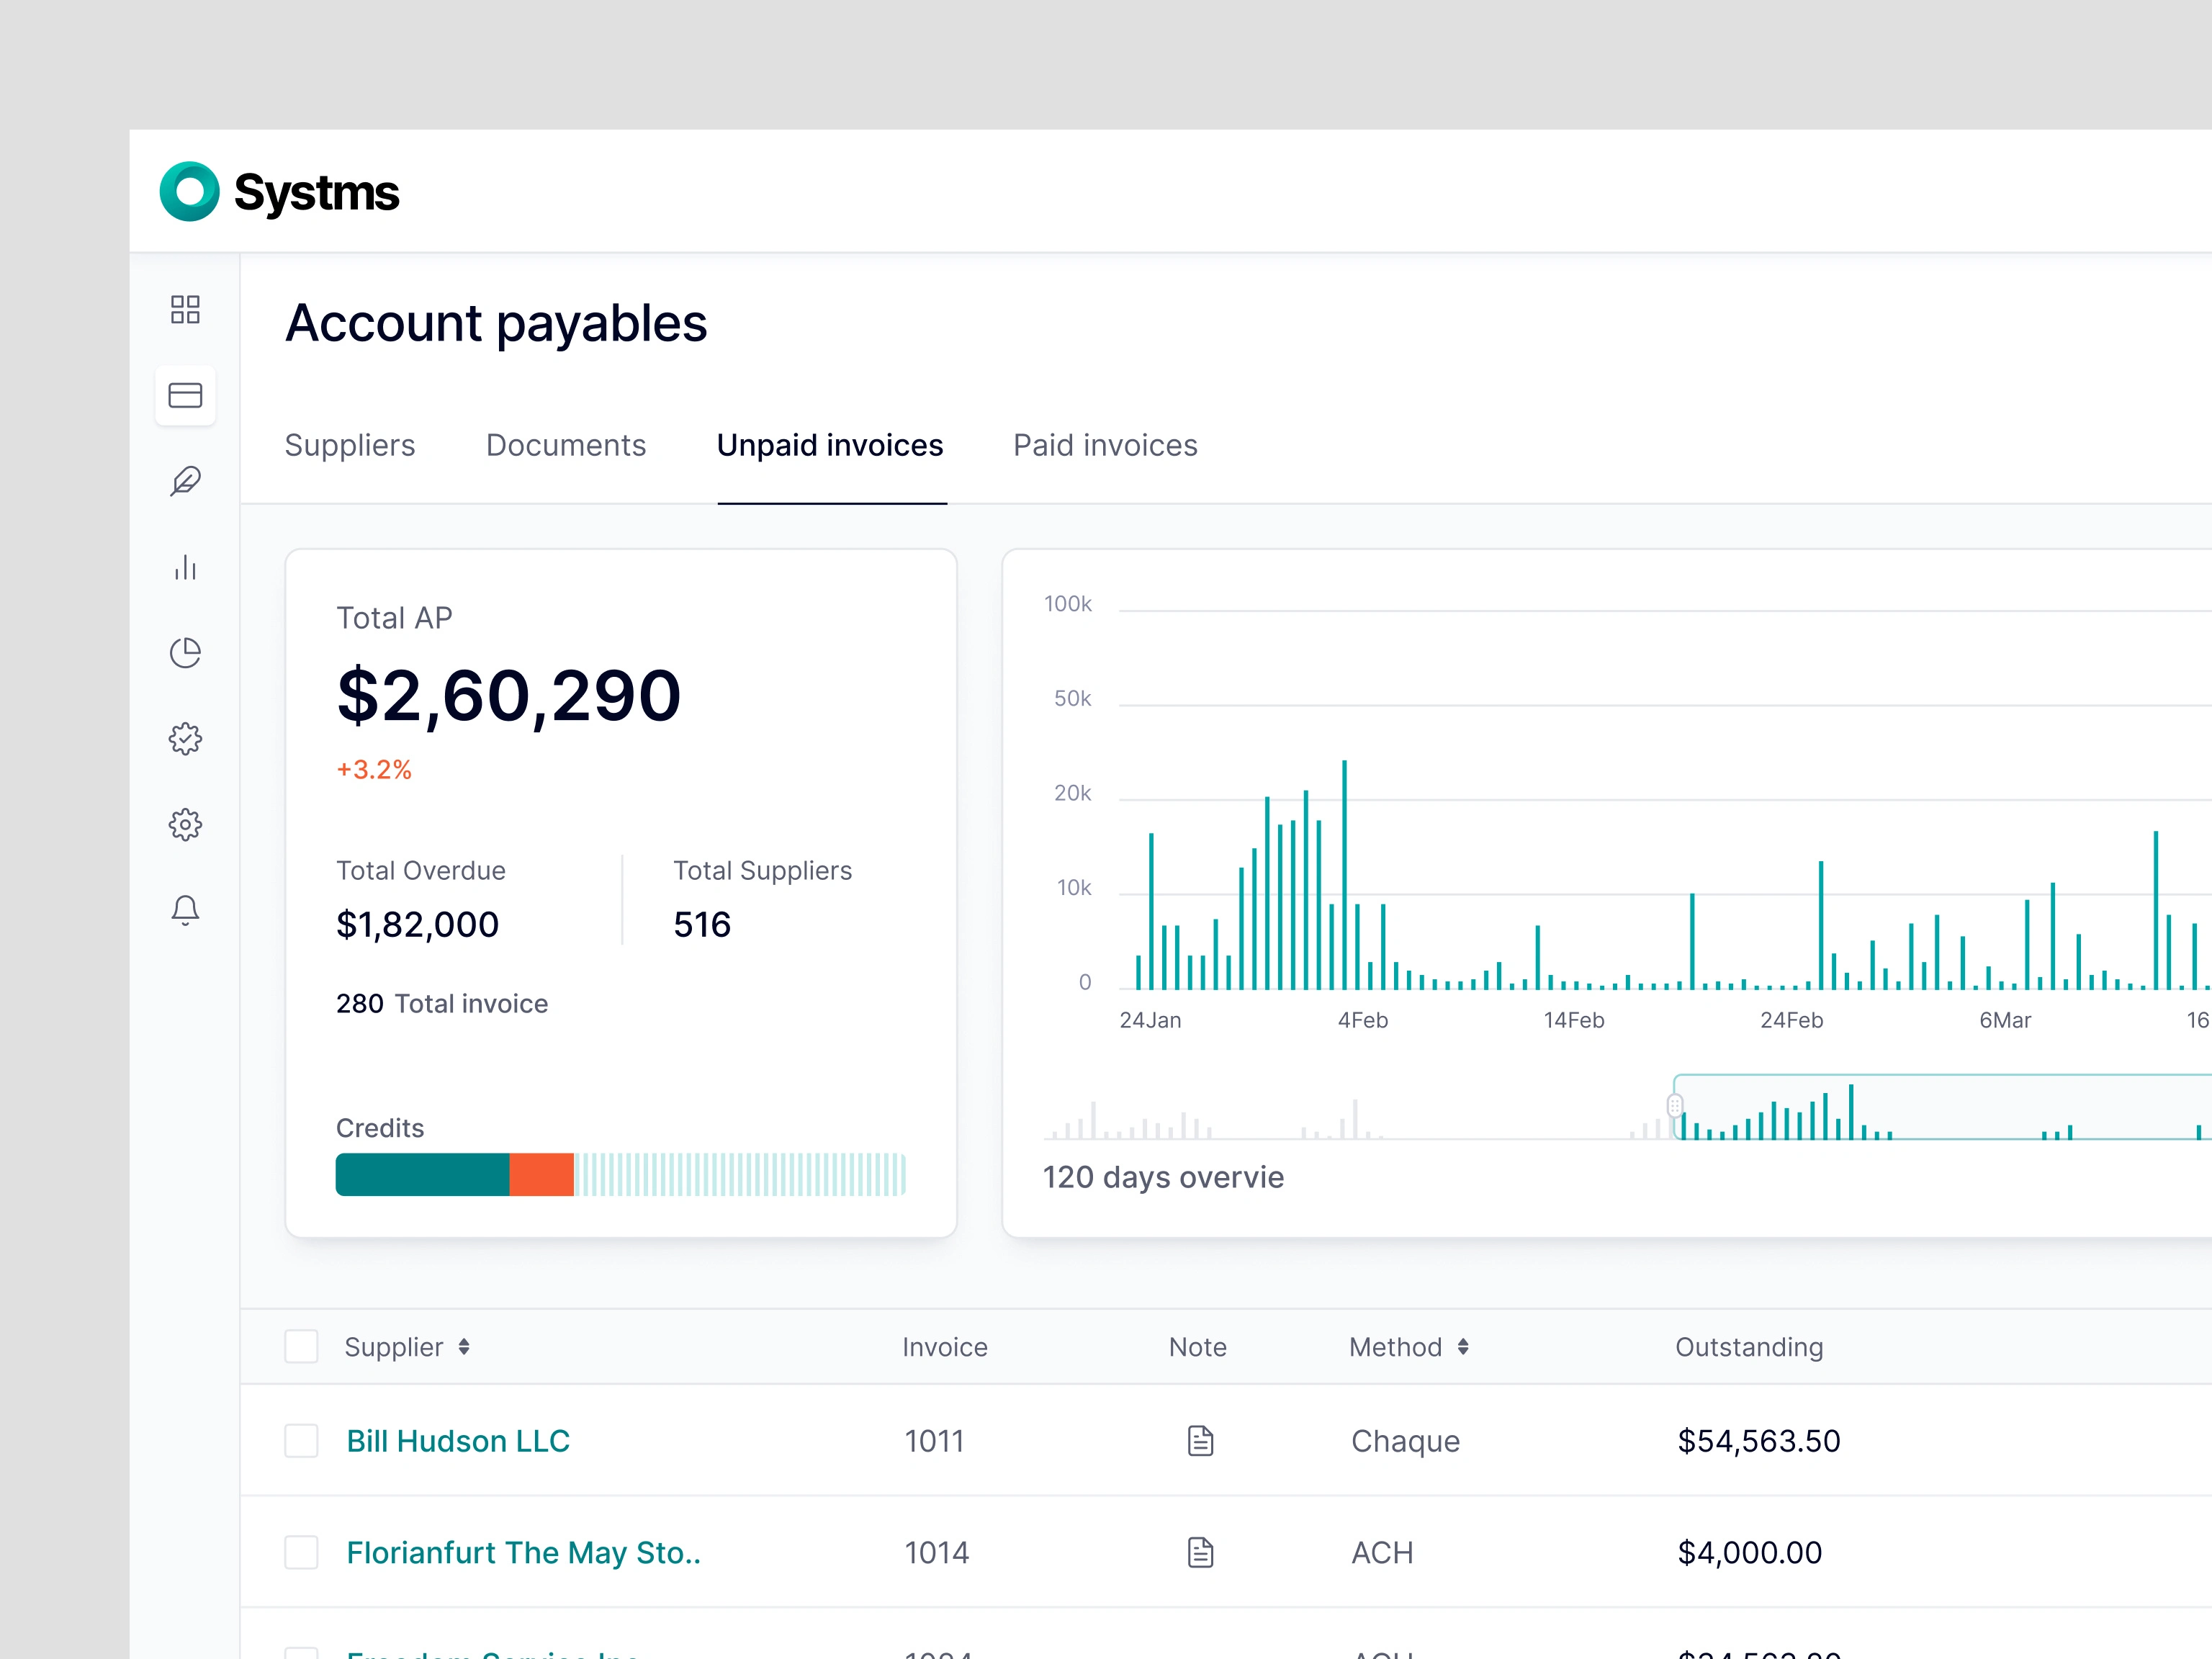2212x1659 pixels.
Task: Sort by Supplier column arrows
Action: click(x=464, y=1347)
